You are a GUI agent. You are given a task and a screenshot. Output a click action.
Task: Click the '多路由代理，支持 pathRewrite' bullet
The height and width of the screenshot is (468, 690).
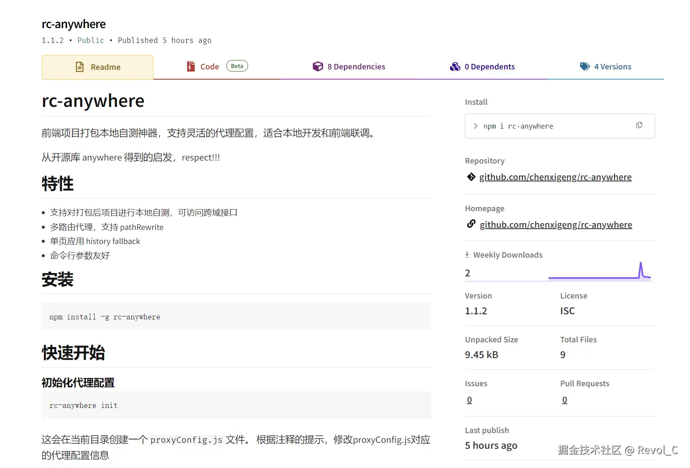pos(107,227)
